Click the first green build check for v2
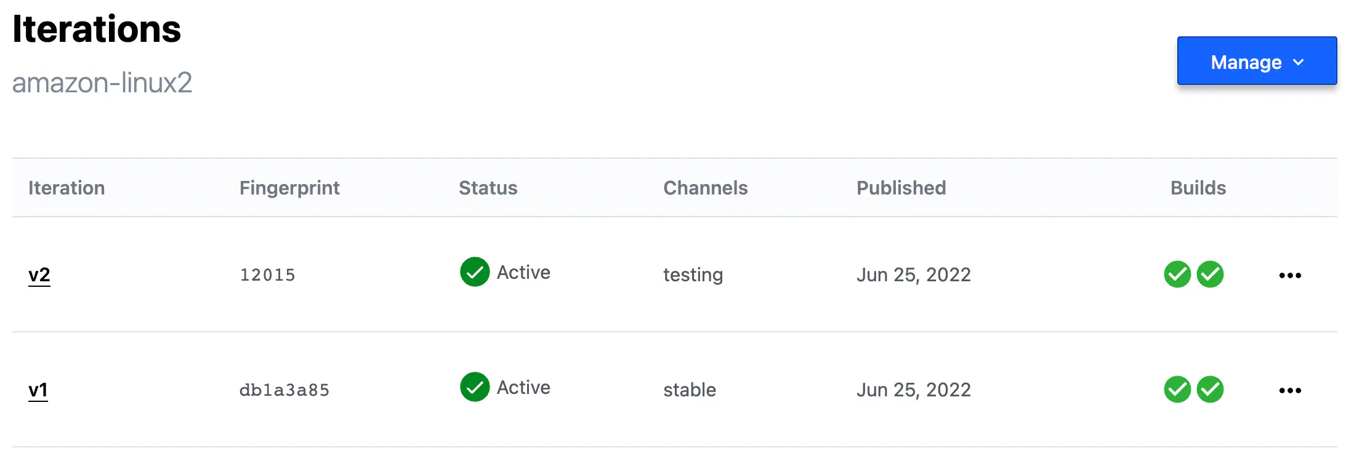 [1177, 275]
